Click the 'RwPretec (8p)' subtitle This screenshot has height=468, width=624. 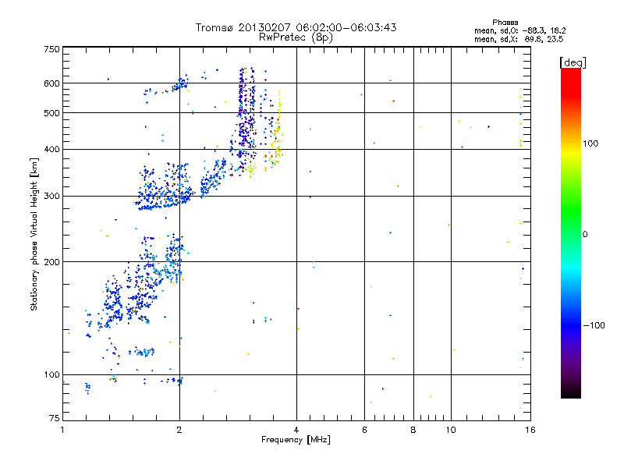click(296, 37)
